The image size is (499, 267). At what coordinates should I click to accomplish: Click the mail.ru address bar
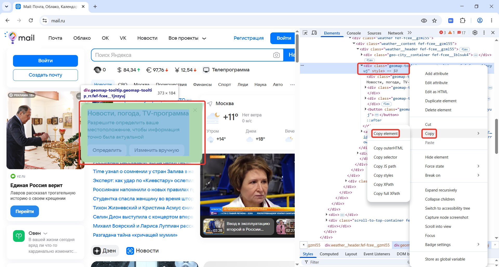click(x=229, y=20)
